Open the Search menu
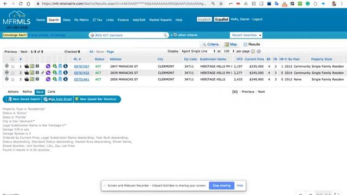Screen dimensions: 347x195 click(54, 20)
